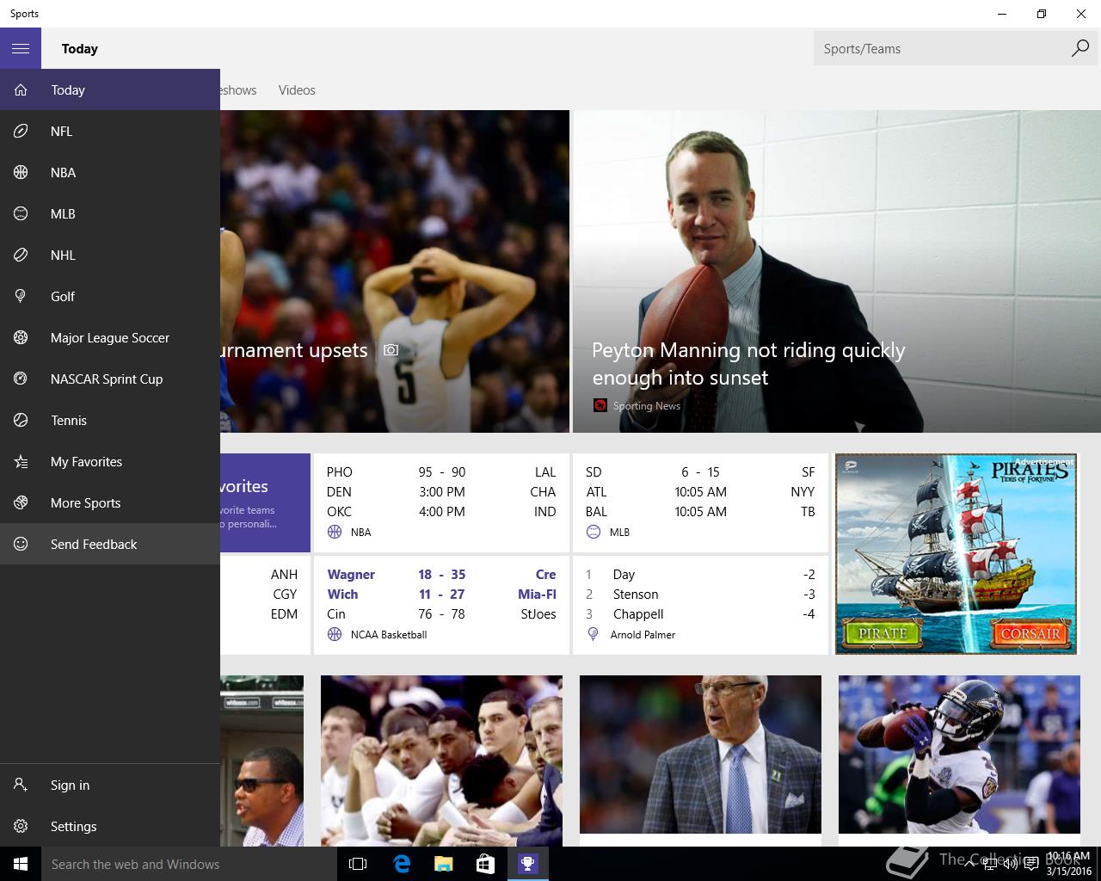Click the NBA basketball icon in scores card

(x=335, y=532)
